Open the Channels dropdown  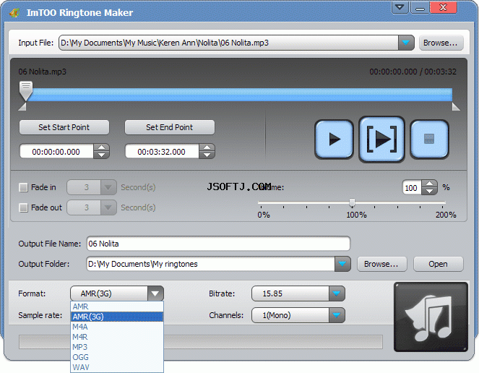[x=337, y=315]
